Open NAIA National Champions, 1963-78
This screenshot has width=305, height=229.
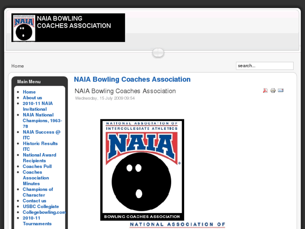(x=42, y=121)
